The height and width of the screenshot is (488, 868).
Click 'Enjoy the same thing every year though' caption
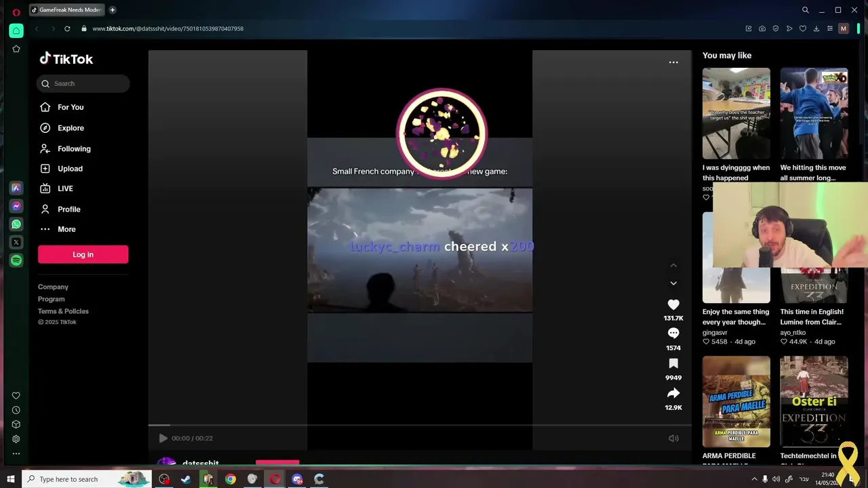(x=736, y=317)
